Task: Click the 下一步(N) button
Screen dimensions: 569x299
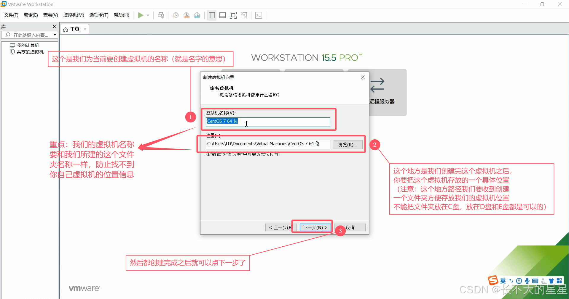Action: [315, 227]
